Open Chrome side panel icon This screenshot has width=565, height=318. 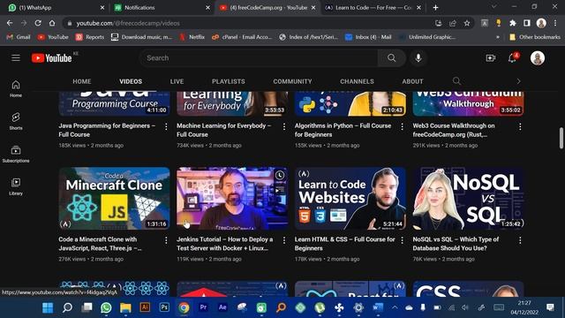click(x=527, y=23)
